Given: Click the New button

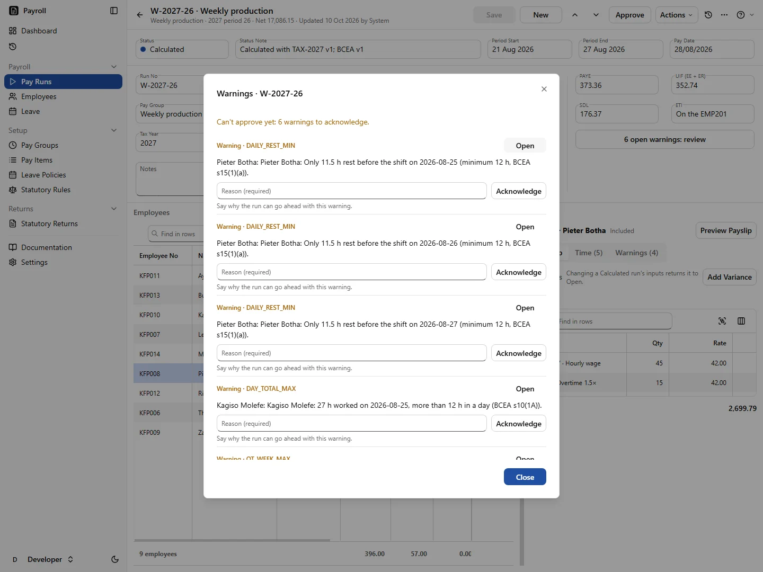Looking at the screenshot, I should 541,15.
